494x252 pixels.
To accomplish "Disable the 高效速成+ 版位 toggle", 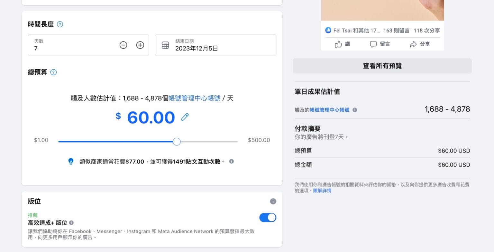I will [268, 217].
